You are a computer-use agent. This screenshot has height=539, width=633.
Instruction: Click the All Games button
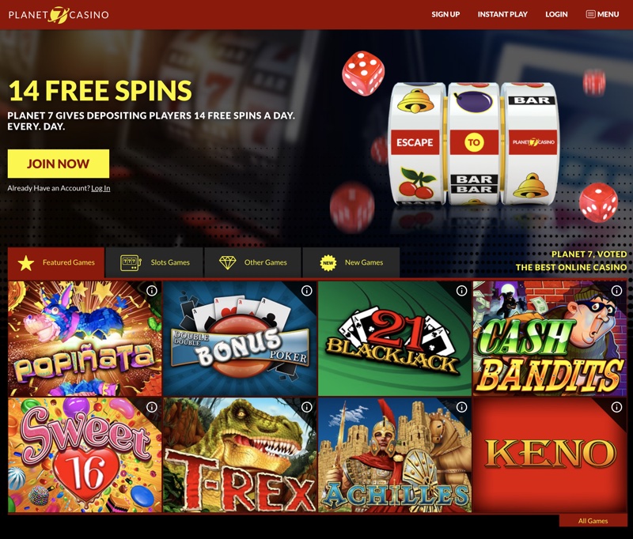point(593,521)
